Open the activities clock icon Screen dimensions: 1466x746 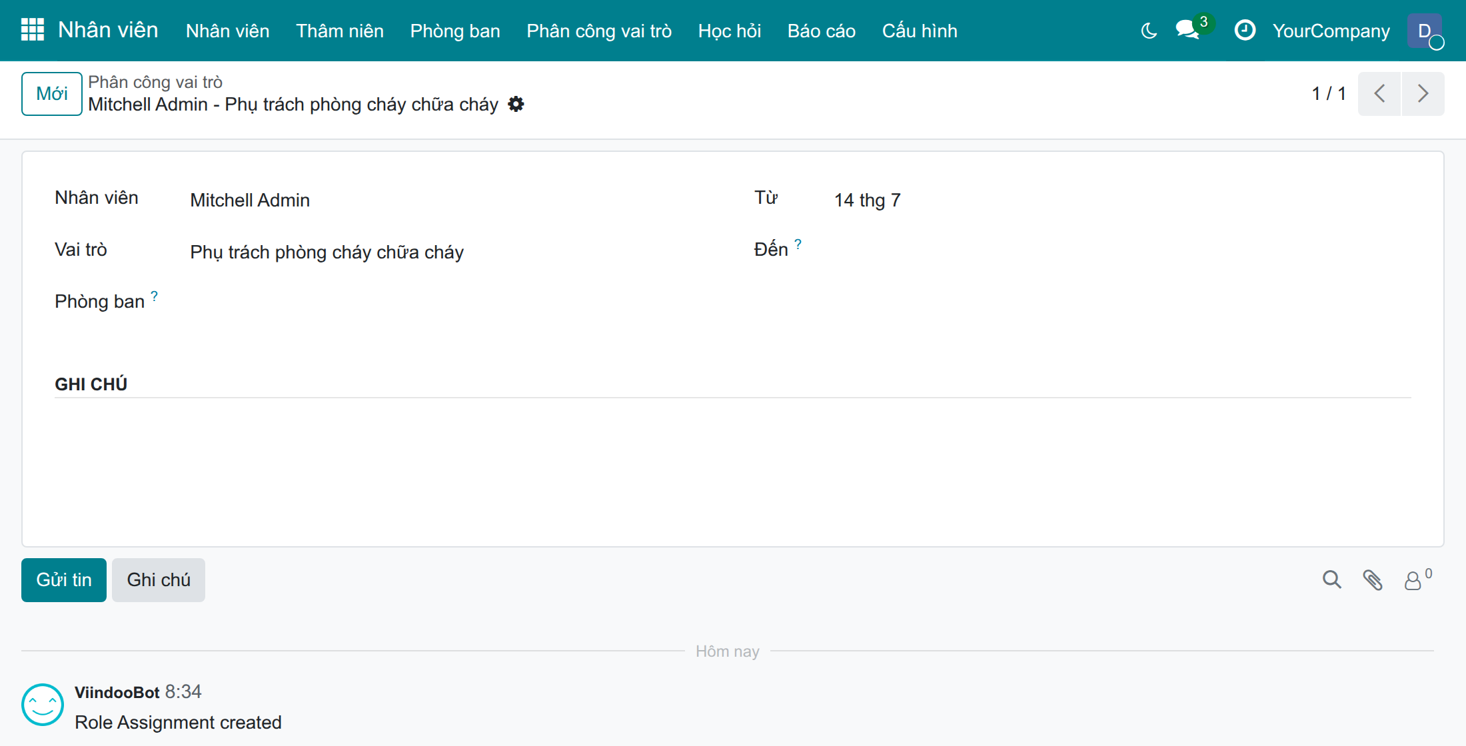(x=1245, y=30)
